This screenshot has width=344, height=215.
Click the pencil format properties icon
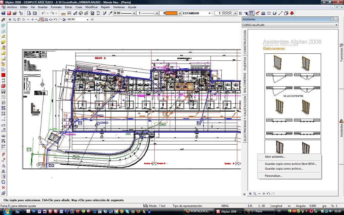(105, 13)
